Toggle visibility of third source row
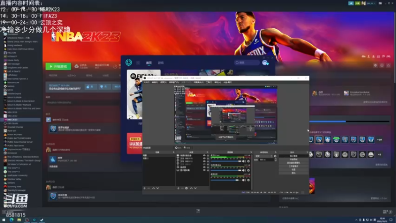Image resolution: width=396 pixels, height=223 pixels. (x=204, y=162)
